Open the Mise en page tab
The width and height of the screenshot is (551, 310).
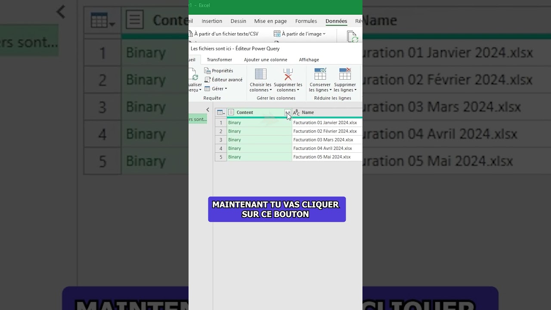click(270, 21)
